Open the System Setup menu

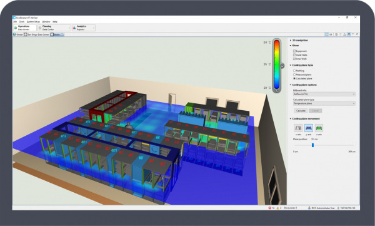coord(33,22)
